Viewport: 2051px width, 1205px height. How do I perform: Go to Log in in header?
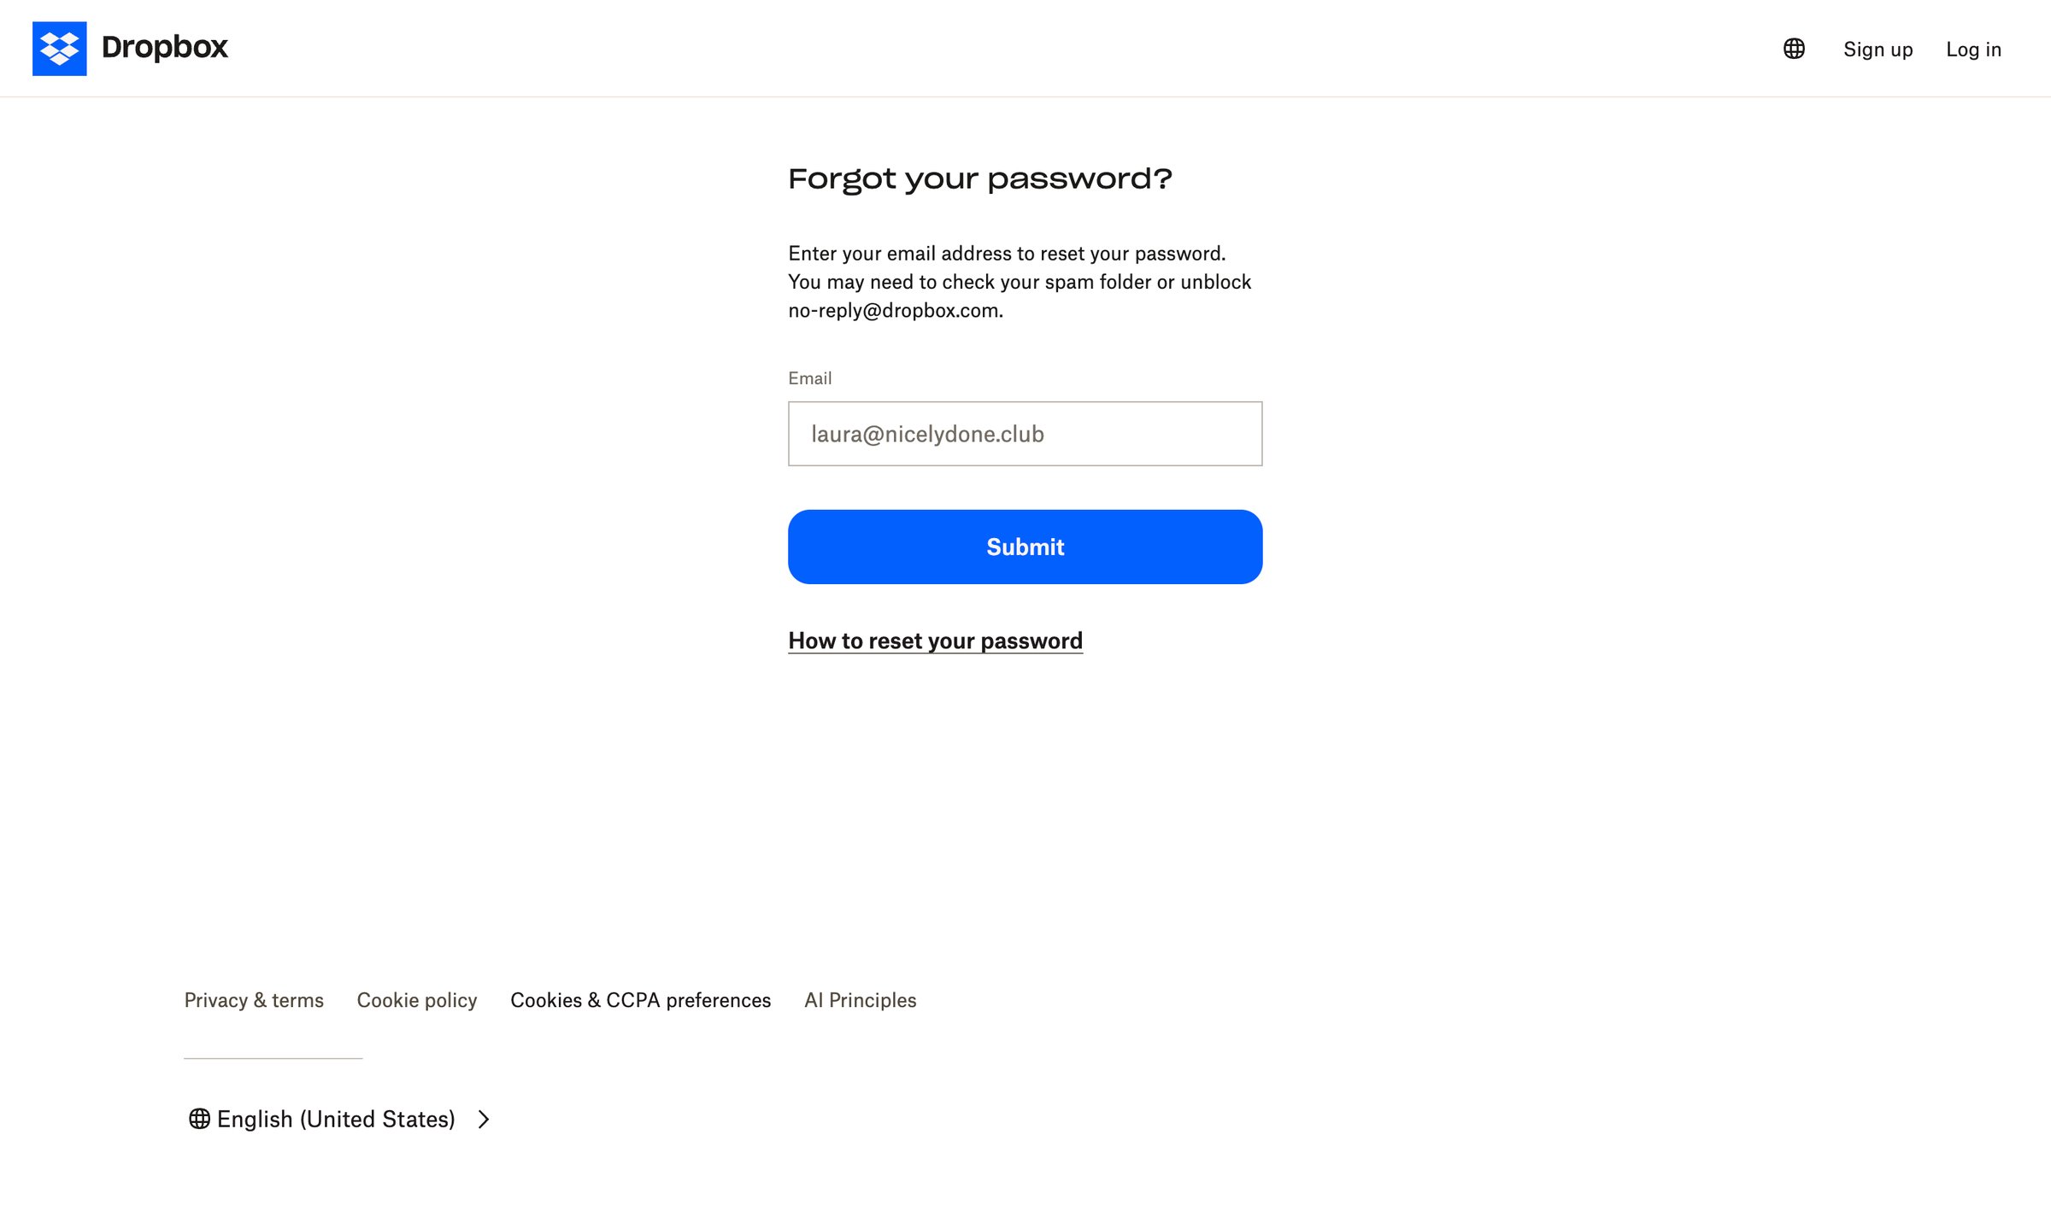(1973, 50)
